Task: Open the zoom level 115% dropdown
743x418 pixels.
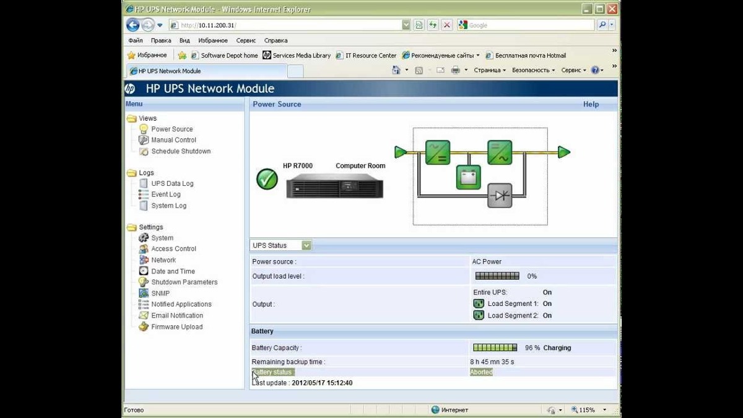Action: click(605, 410)
